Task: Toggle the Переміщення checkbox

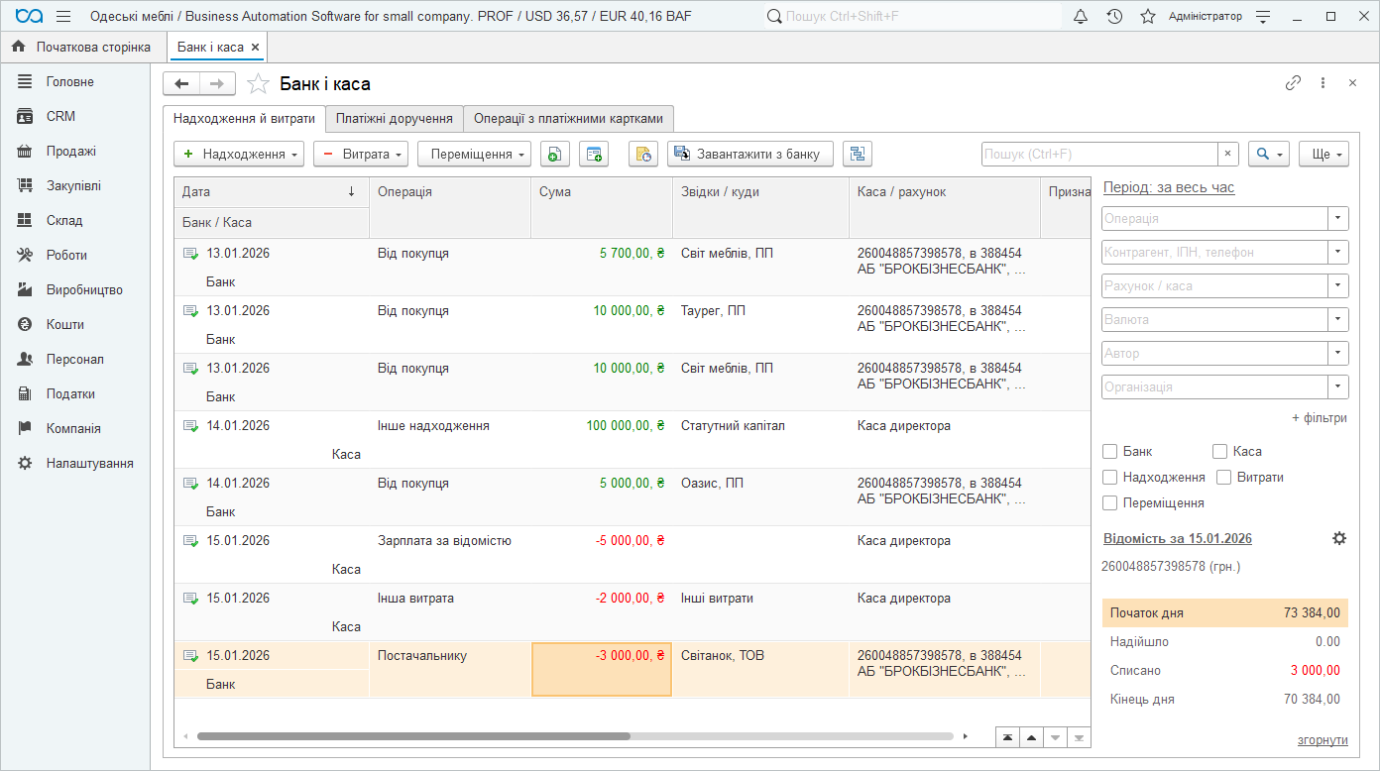Action: 1110,503
